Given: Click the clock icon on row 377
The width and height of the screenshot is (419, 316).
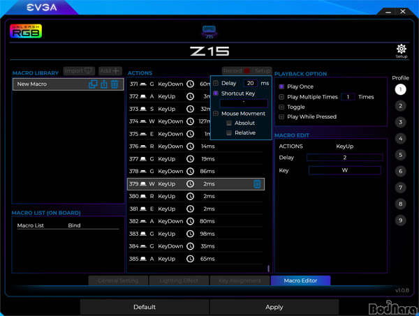Looking at the screenshot, I should (190, 159).
